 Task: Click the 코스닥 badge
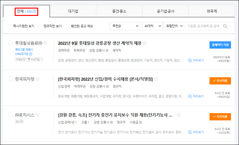19,121
